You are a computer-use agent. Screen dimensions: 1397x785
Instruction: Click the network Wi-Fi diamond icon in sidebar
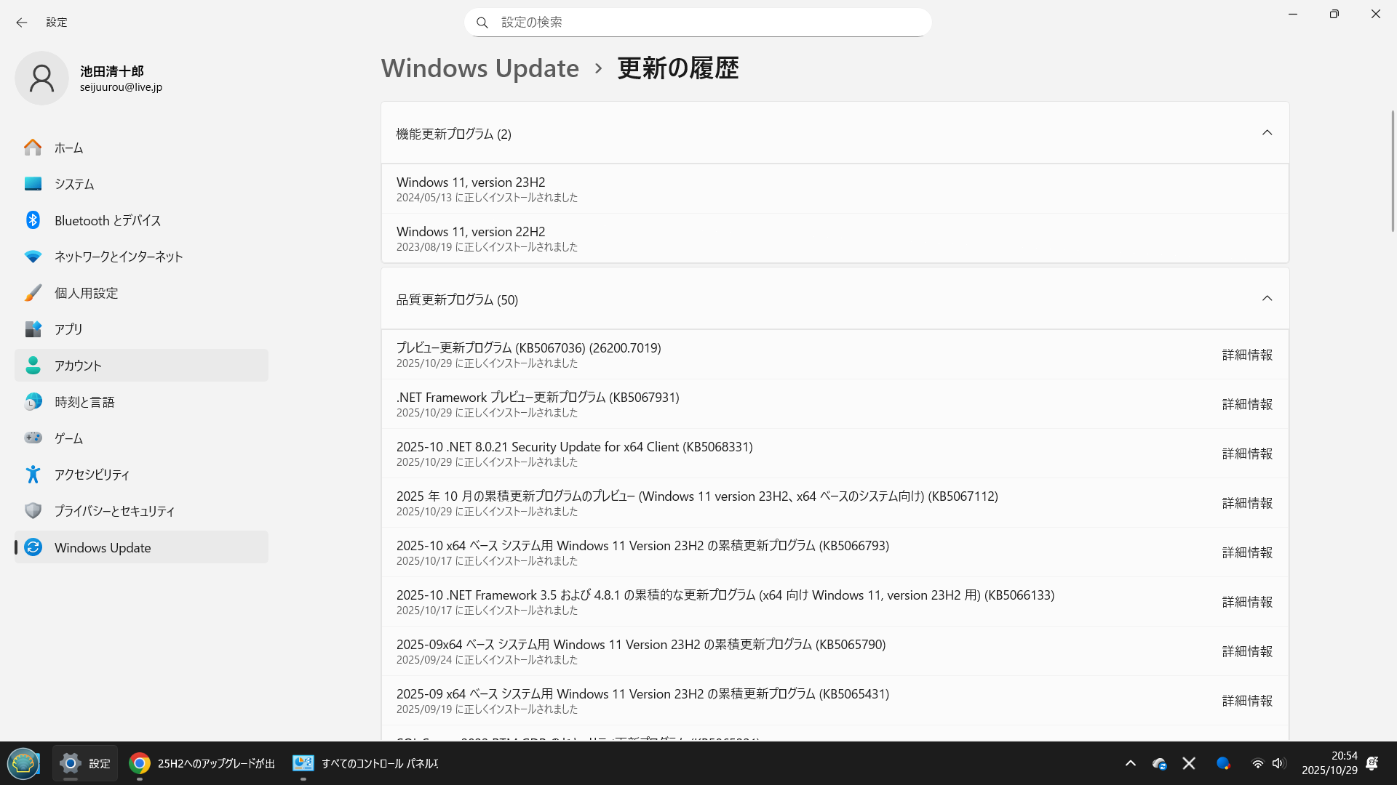[33, 257]
